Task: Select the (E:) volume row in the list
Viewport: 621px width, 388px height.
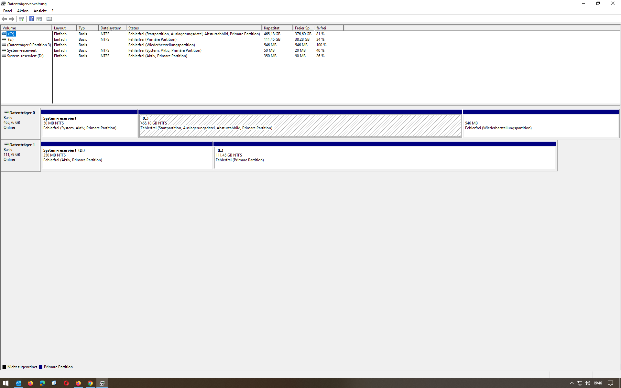Action: point(11,39)
